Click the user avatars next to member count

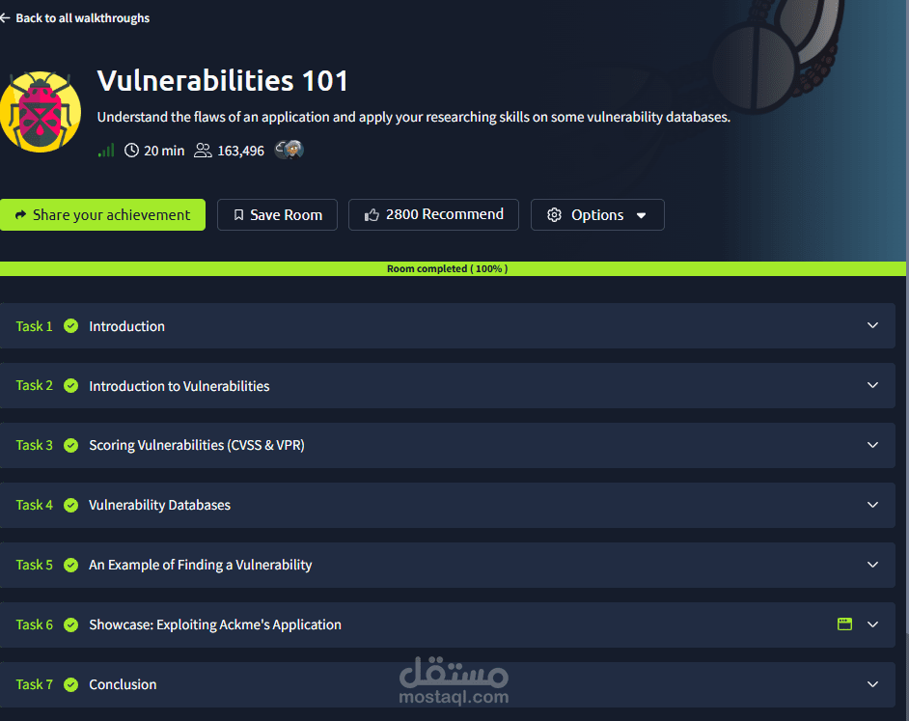(288, 150)
